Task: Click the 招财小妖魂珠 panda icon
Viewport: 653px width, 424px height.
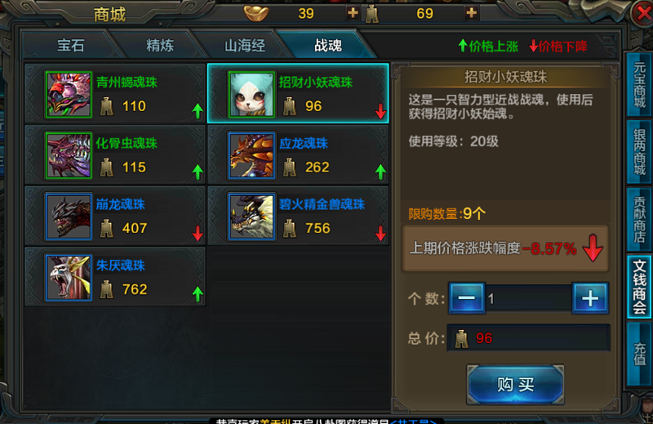Action: (x=251, y=95)
